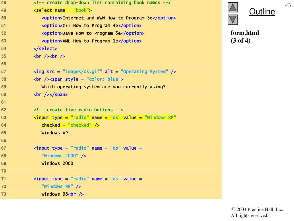Click the '<br /><br />' line 55
The width and height of the screenshot is (294, 221).
pos(49,56)
